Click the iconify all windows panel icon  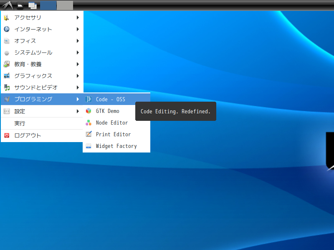pyautogui.click(x=33, y=5)
